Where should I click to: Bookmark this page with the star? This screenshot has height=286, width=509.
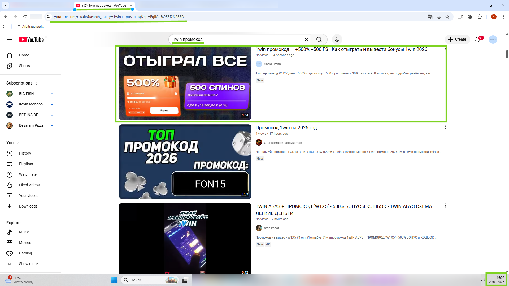click(447, 17)
